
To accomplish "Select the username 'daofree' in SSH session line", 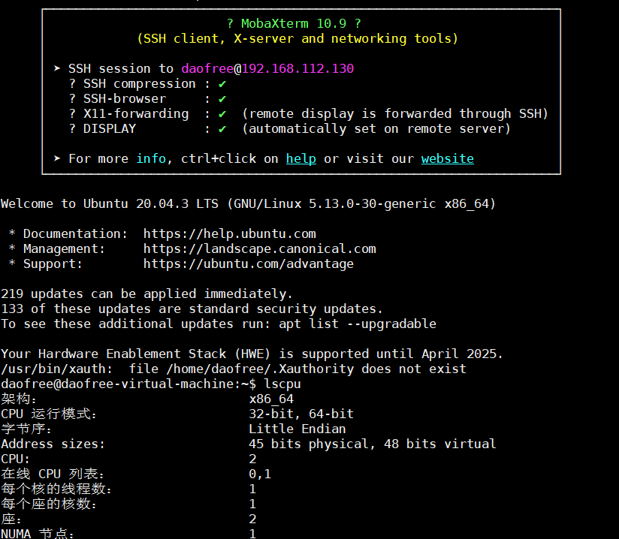I will coord(207,68).
